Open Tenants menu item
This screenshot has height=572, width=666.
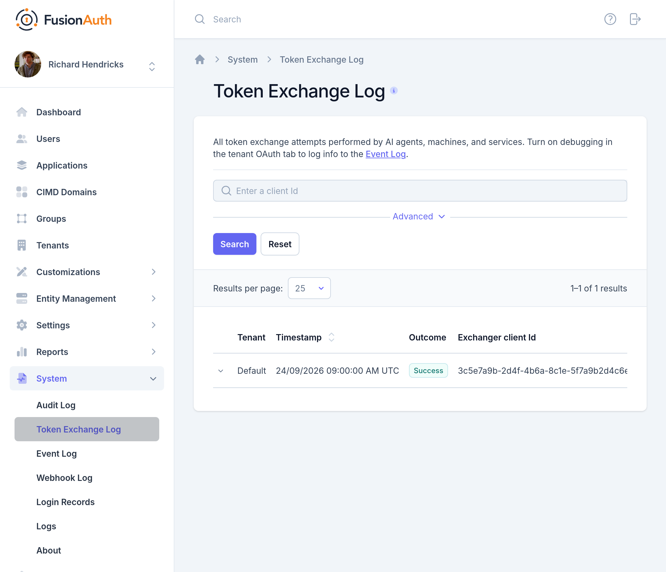pos(87,245)
